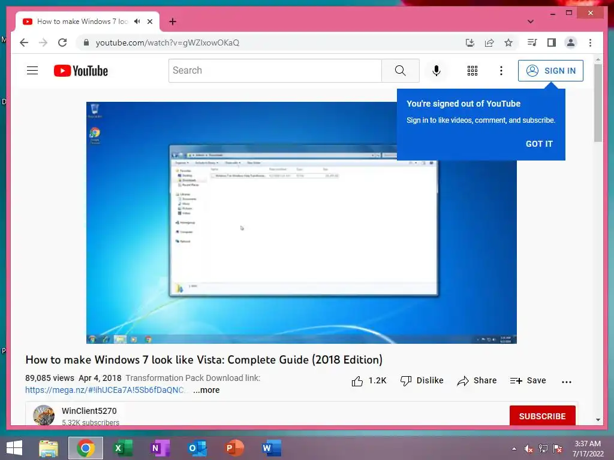The image size is (614, 460).
Task: Open the Windows Start button
Action: [x=14, y=448]
